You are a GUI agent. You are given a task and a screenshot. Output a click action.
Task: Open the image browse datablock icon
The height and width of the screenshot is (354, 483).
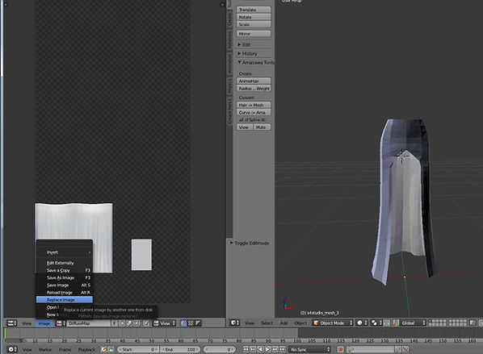[61, 323]
